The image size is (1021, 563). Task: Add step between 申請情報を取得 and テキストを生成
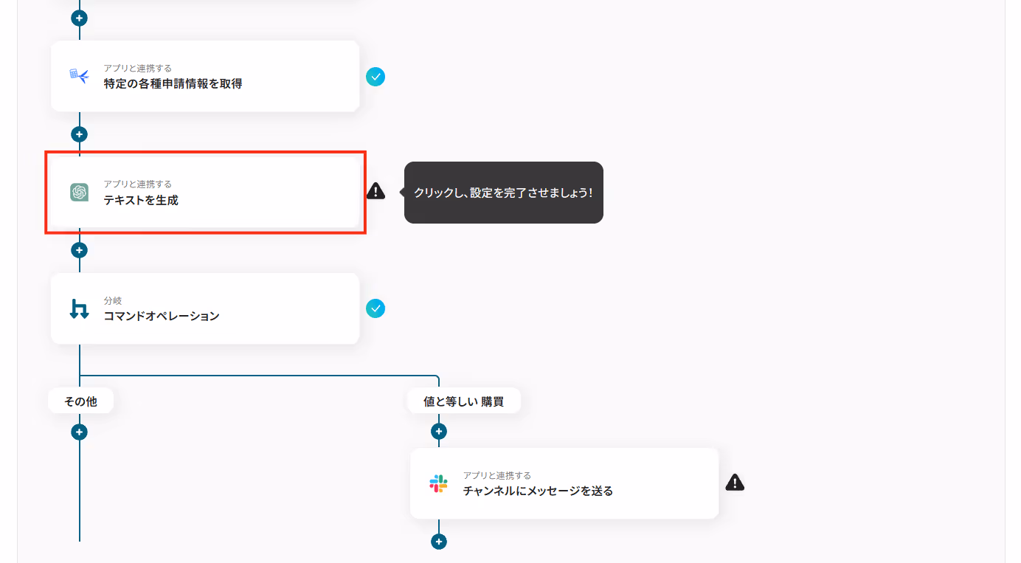pyautogui.click(x=80, y=134)
